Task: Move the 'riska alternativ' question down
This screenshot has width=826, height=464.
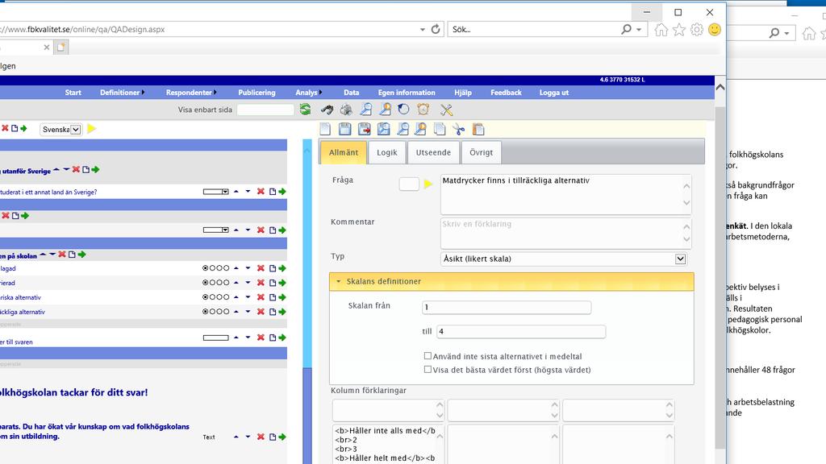Action: point(248,297)
